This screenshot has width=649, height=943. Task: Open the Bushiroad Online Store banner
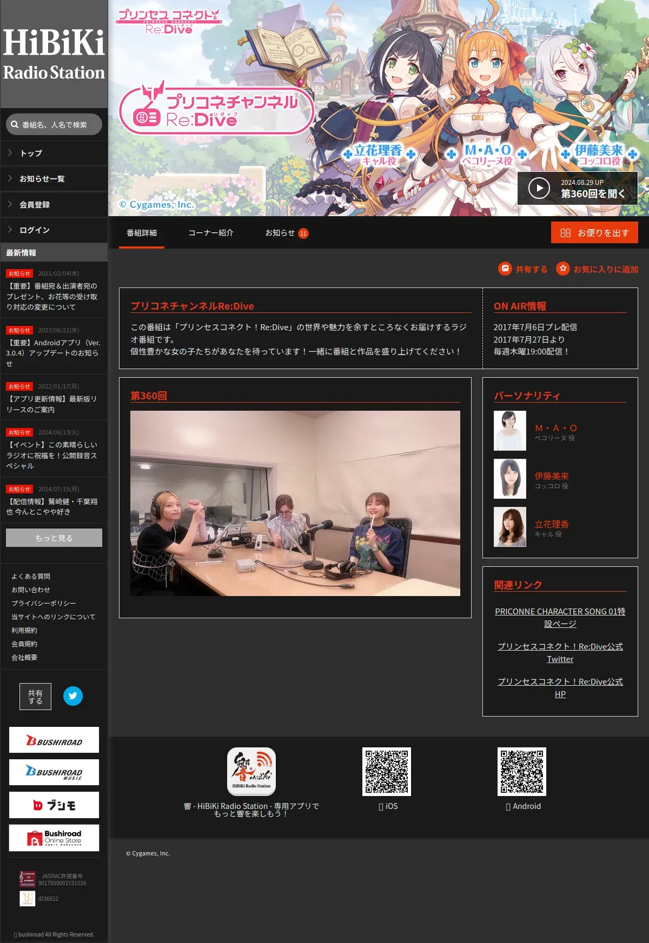click(x=54, y=838)
